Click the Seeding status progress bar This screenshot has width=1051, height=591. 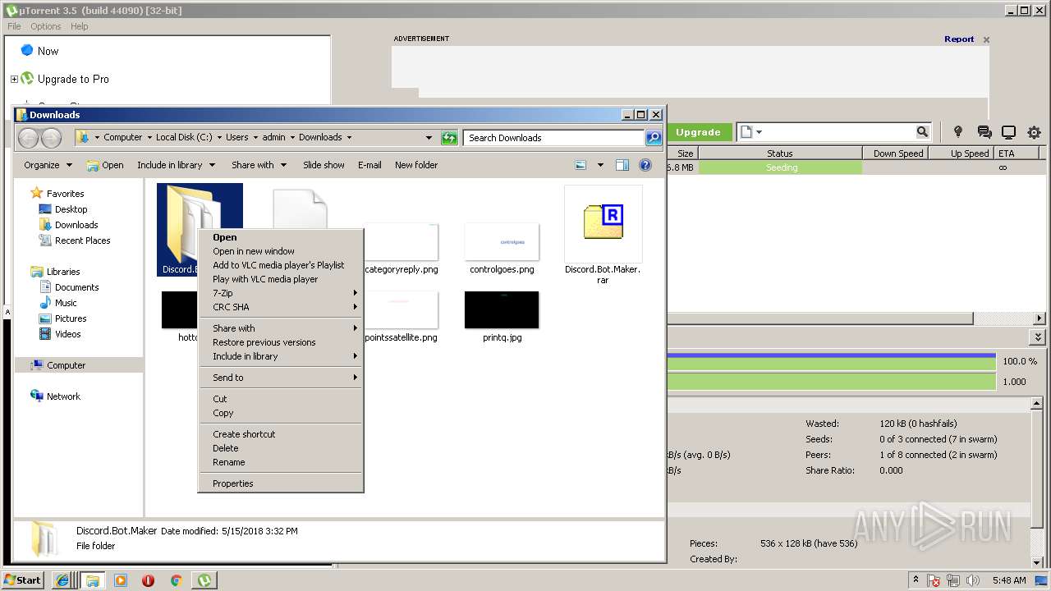780,167
